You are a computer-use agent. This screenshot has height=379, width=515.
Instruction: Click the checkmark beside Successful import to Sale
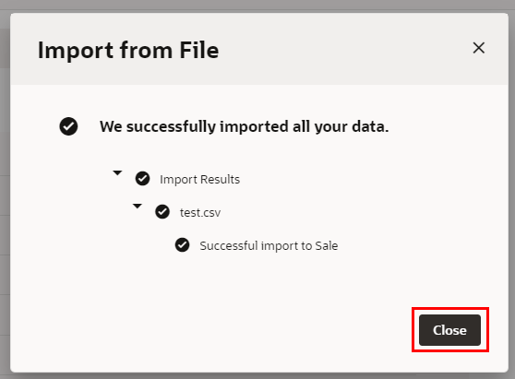pyautogui.click(x=183, y=244)
